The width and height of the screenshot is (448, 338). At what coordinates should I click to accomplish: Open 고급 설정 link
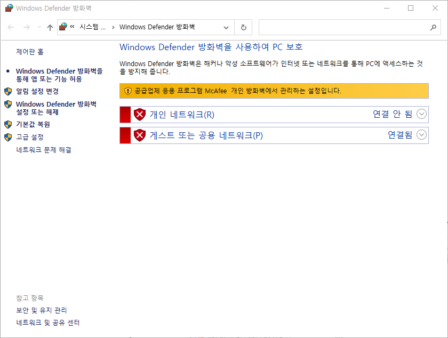click(x=30, y=137)
